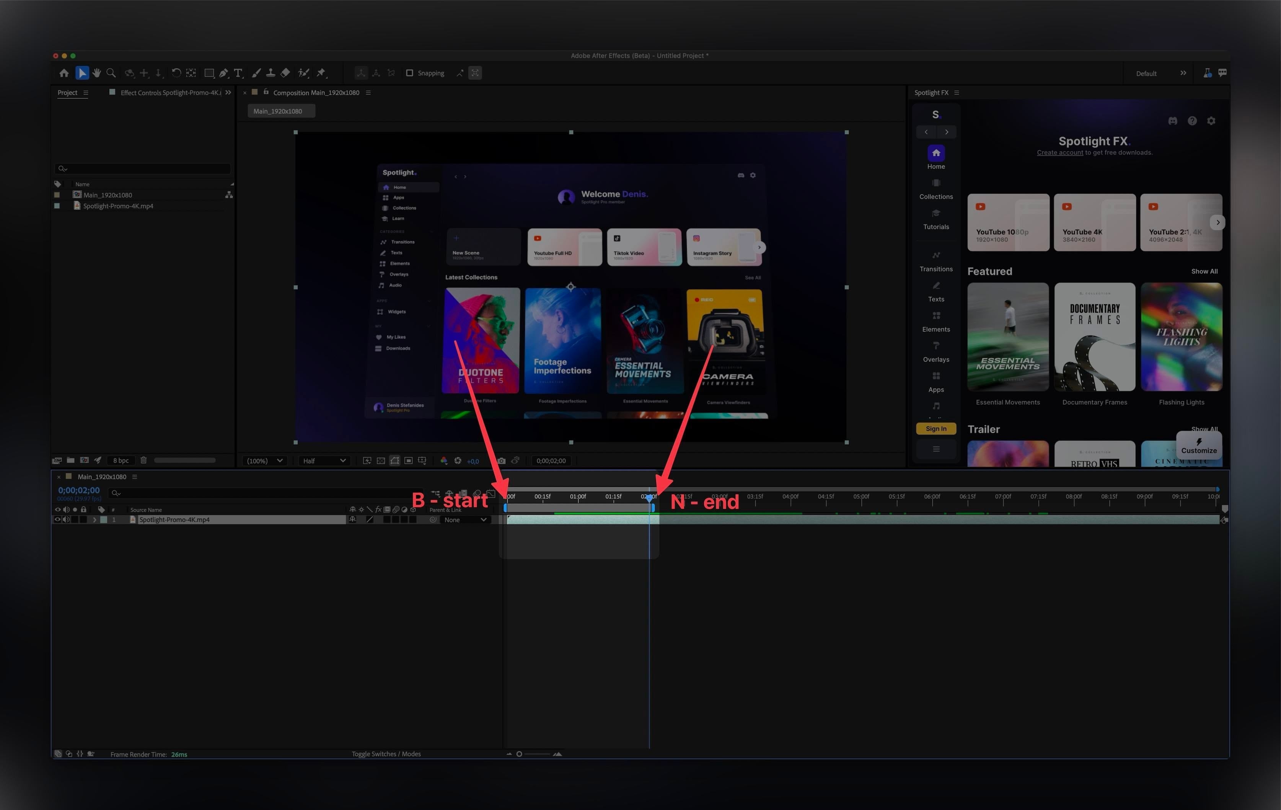Select the Puppet Pin tool
This screenshot has height=810, width=1281.
point(321,73)
